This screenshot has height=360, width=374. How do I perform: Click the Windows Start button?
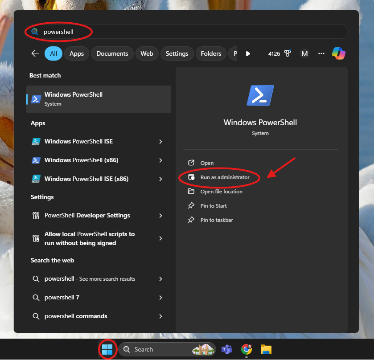107,349
